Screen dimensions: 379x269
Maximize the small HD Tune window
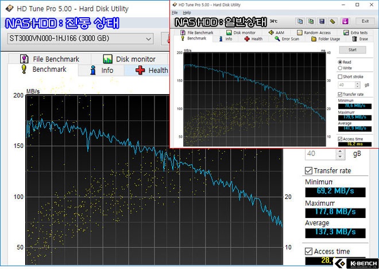357,5
